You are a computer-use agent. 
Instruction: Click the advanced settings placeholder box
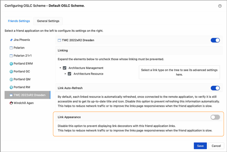coord(179,72)
